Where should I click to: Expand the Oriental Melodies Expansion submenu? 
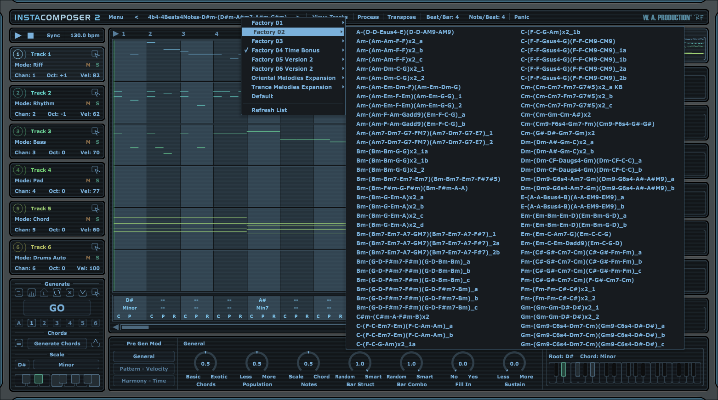point(293,78)
